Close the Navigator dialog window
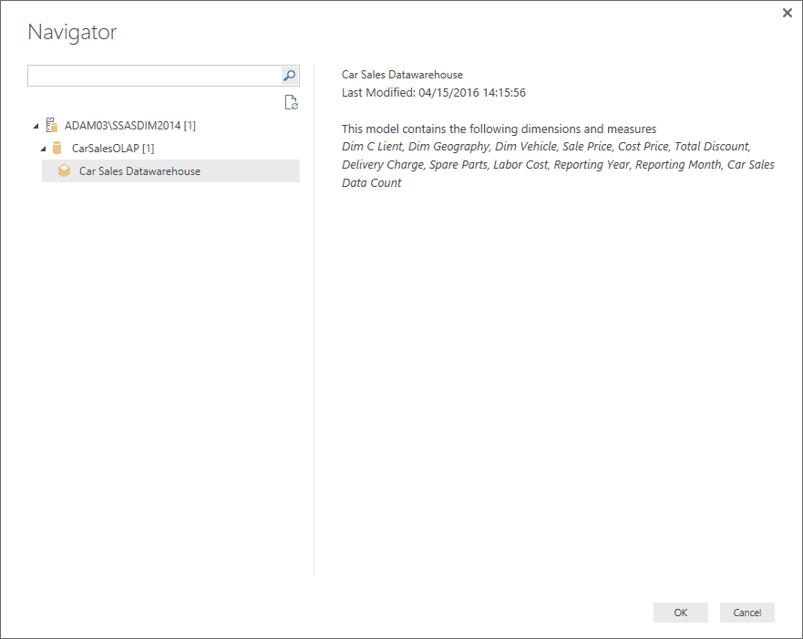 (x=788, y=13)
